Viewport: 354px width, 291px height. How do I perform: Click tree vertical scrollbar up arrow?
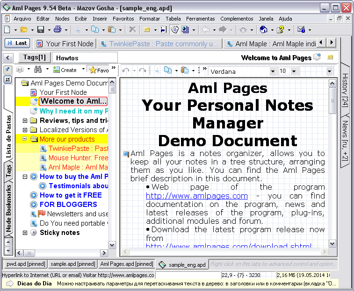112,82
